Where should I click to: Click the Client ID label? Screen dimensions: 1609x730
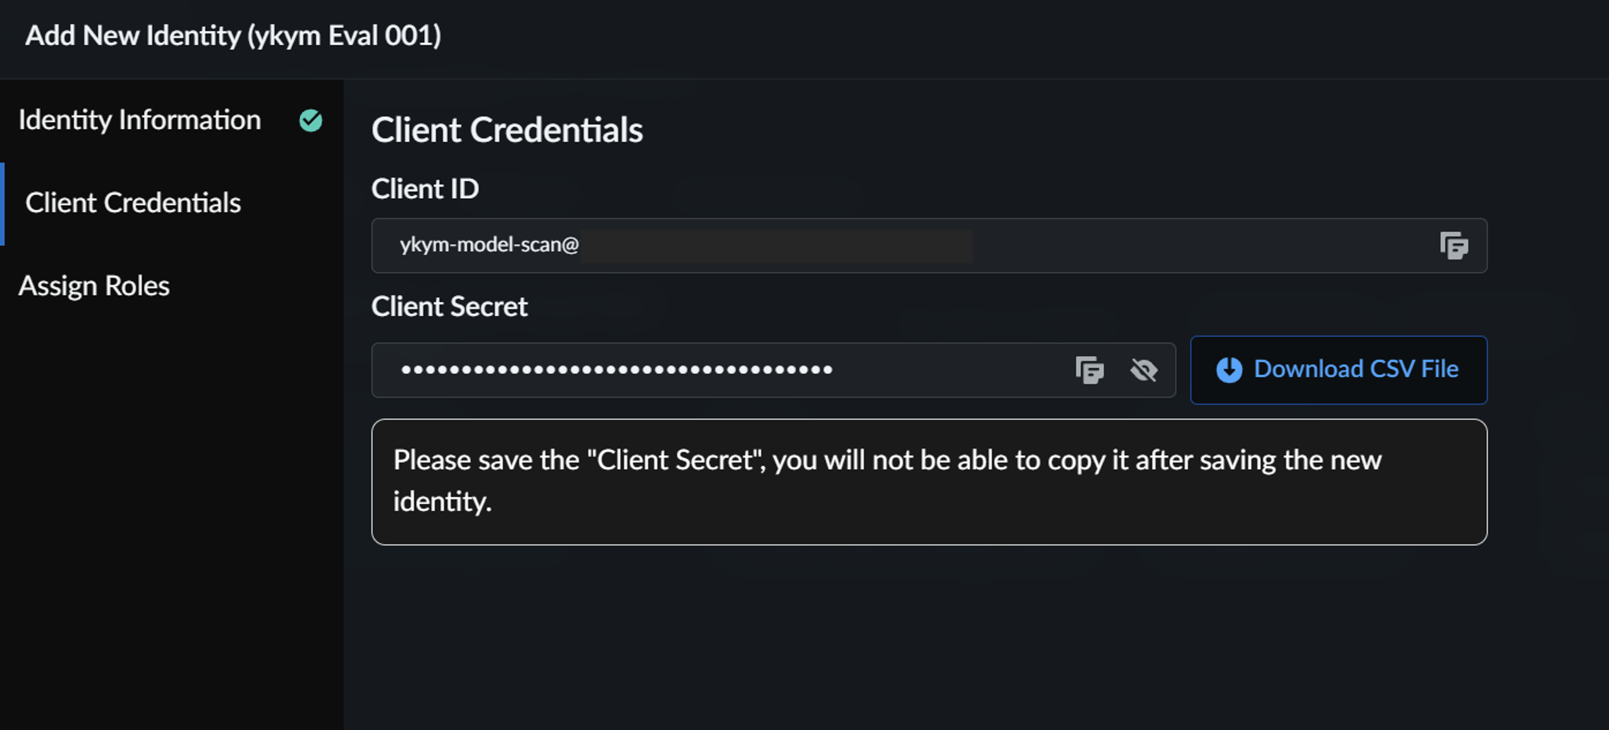coord(425,188)
